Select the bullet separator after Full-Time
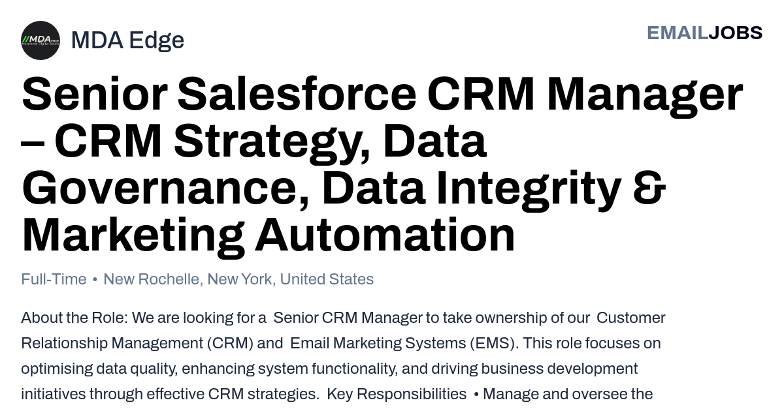 (x=95, y=280)
